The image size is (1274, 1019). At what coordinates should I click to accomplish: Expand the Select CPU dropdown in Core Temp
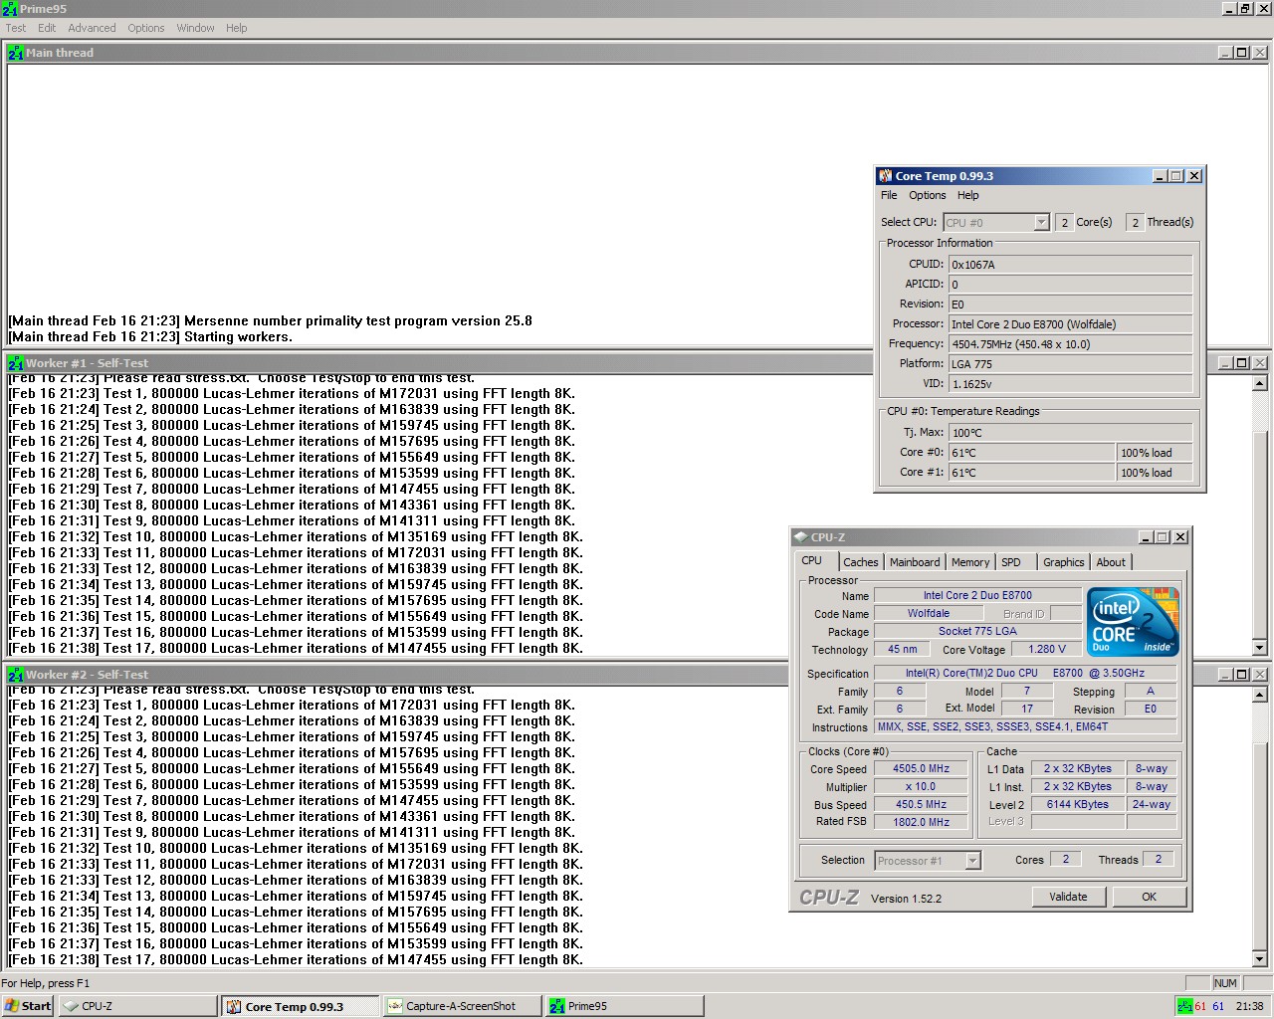pos(1041,223)
